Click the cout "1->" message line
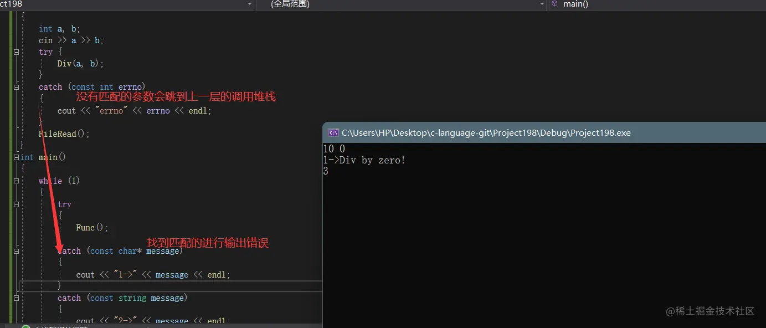Image resolution: width=766 pixels, height=328 pixels. tap(153, 275)
